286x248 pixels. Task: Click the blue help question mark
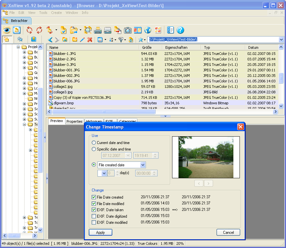click(180, 30)
